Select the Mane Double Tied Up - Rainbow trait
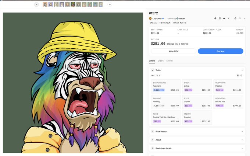 [x=166, y=118]
